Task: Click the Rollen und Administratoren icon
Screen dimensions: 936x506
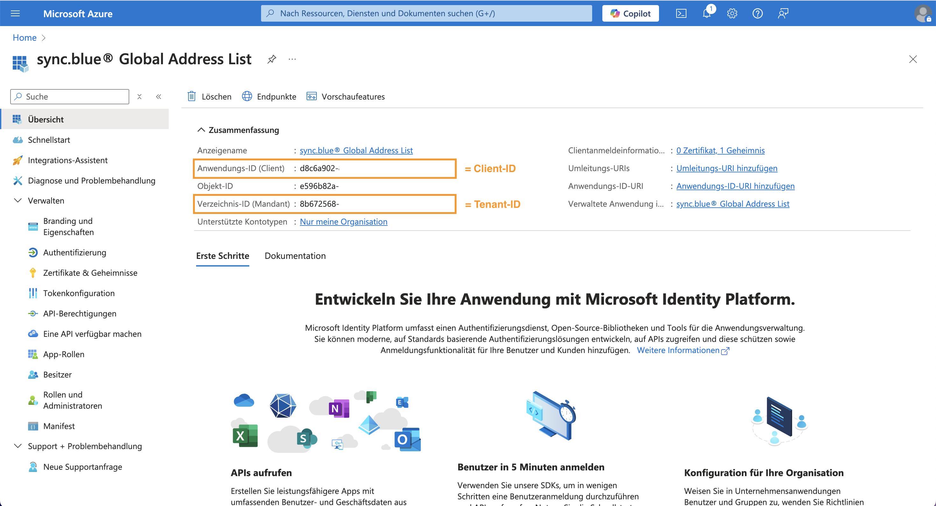Action: (x=33, y=400)
